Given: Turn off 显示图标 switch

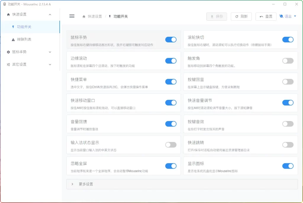Looking at the screenshot, I should coord(288,166).
